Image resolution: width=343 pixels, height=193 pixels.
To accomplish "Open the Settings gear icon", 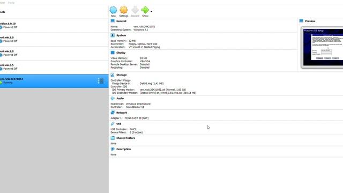I will pyautogui.click(x=124, y=10).
